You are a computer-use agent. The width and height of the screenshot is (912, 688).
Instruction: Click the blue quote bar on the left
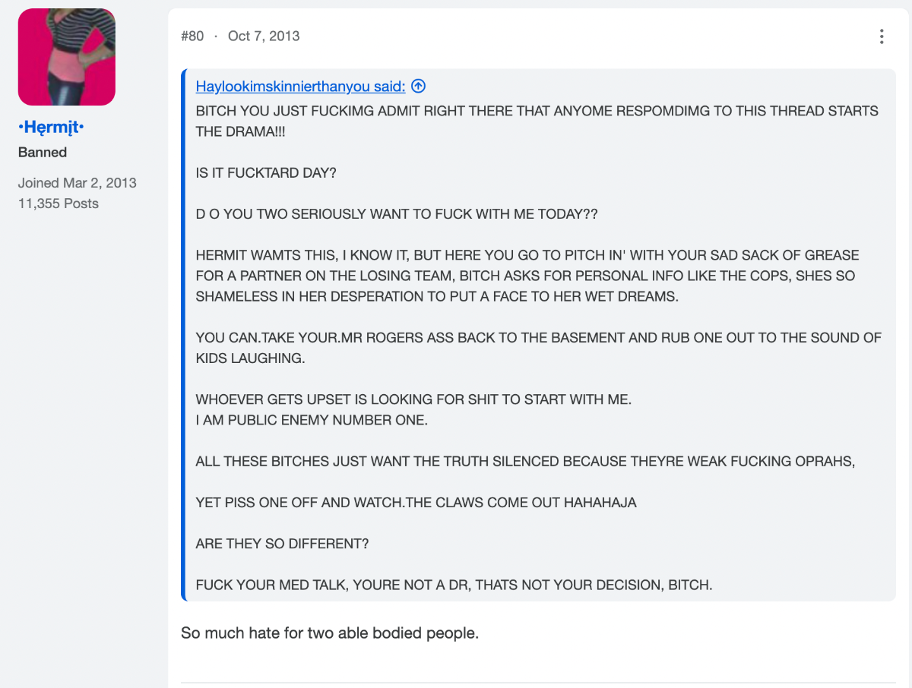(183, 335)
